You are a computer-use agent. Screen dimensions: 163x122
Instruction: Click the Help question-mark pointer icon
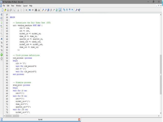point(79,10)
